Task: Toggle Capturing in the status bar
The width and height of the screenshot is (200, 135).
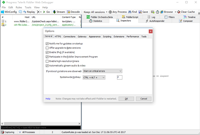Action: click(x=8, y=132)
